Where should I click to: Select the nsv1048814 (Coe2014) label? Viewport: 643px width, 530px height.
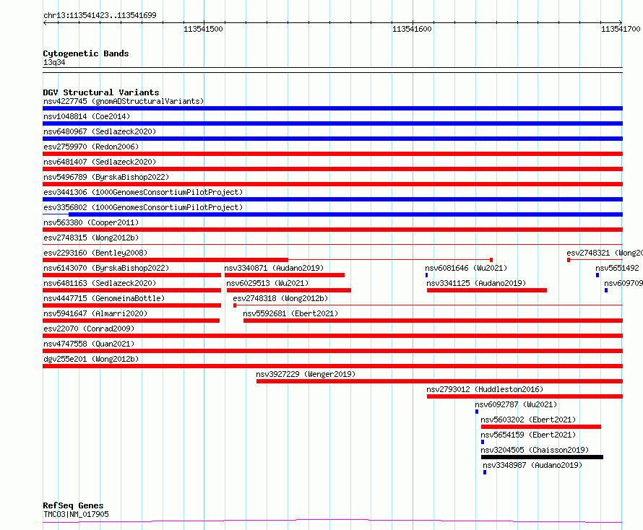coord(87,116)
